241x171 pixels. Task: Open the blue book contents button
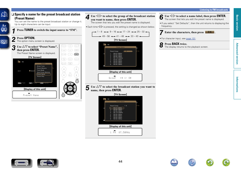tap(174, 162)
